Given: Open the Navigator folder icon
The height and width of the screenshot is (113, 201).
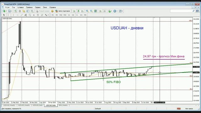Looking at the screenshot, I should 24,11.
